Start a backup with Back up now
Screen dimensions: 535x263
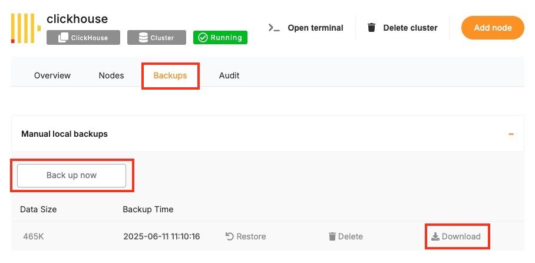coord(72,175)
